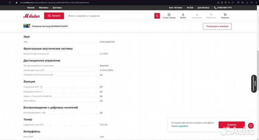
Task: Click the Sleep-таймер label
Action: click(29, 101)
